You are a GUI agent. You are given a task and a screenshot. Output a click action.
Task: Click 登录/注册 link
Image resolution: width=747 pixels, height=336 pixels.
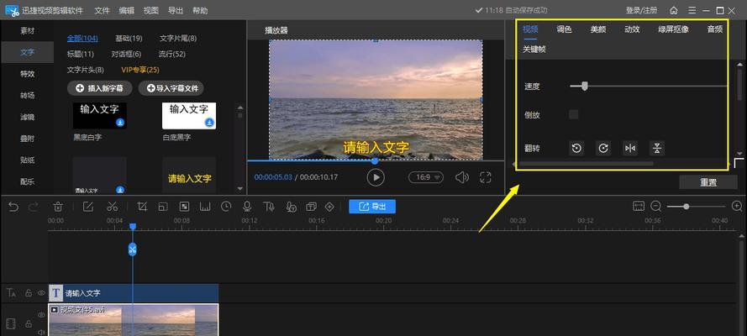(641, 10)
